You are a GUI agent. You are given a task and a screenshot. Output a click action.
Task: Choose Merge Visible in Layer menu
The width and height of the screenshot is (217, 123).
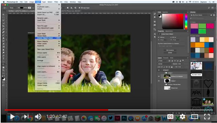(48, 83)
